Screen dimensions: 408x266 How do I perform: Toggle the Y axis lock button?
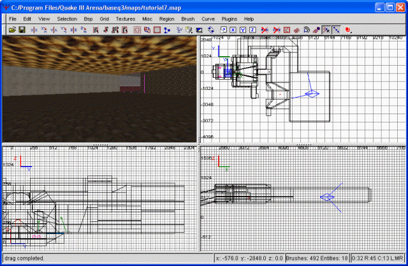[x=243, y=30]
